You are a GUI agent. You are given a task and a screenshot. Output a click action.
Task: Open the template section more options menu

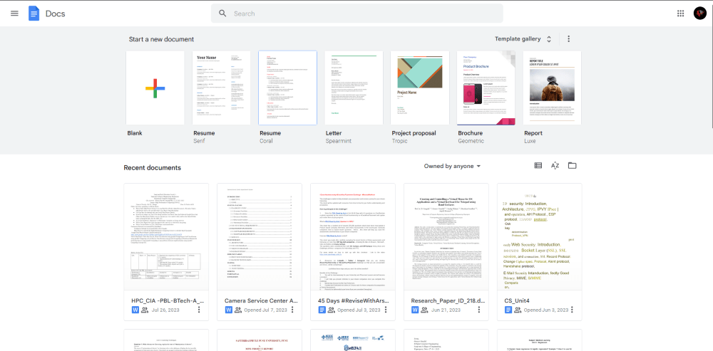coord(568,39)
